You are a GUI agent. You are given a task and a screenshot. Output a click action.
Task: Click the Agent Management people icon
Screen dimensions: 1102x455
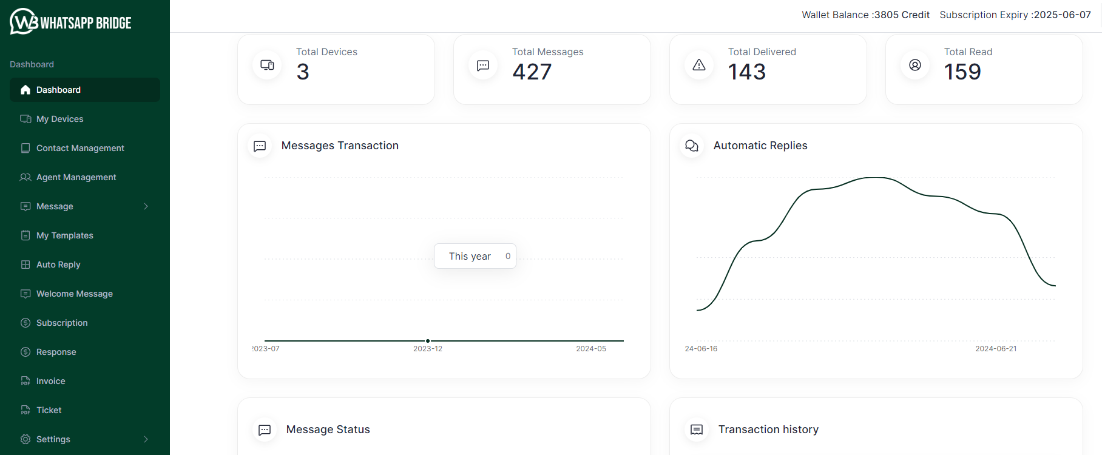point(25,177)
